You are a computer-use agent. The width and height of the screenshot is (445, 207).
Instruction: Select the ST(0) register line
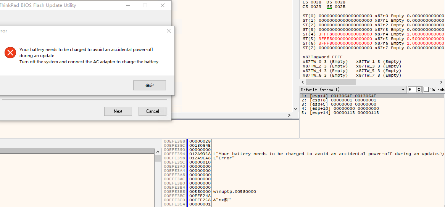373,16
